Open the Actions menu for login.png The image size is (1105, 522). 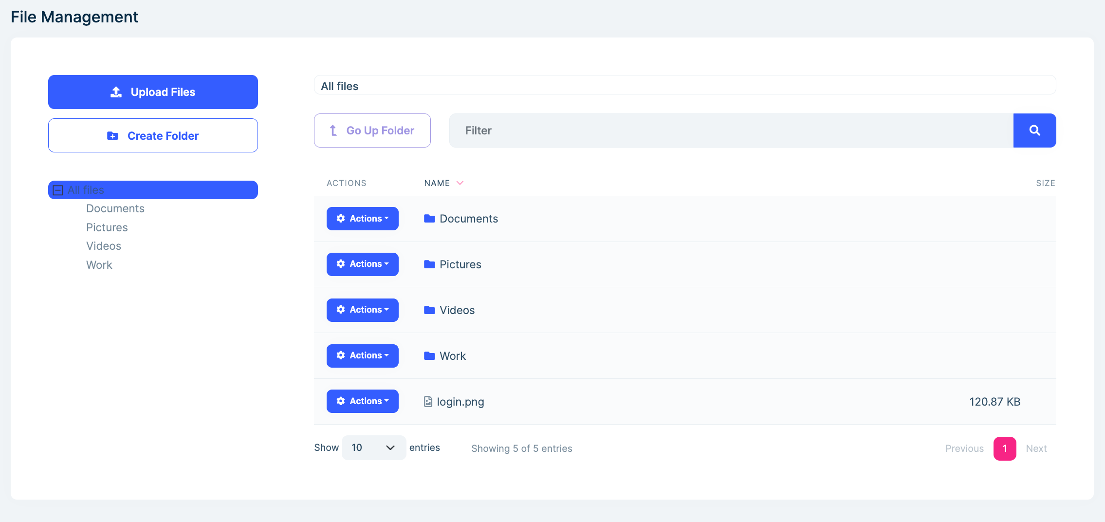(x=362, y=401)
